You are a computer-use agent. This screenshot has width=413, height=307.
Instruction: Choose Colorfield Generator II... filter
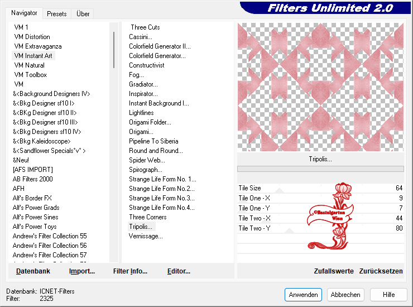coord(160,46)
